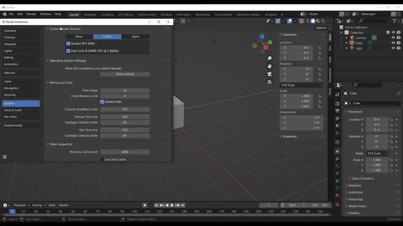The height and width of the screenshot is (226, 403).
Task: Click Console Scrollback Lines value slider
Action: 125,109
